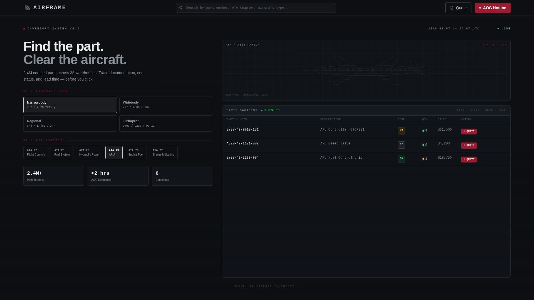Switch to ATA 27 Flight Controls chapter
The image size is (534, 300).
coord(36,152)
